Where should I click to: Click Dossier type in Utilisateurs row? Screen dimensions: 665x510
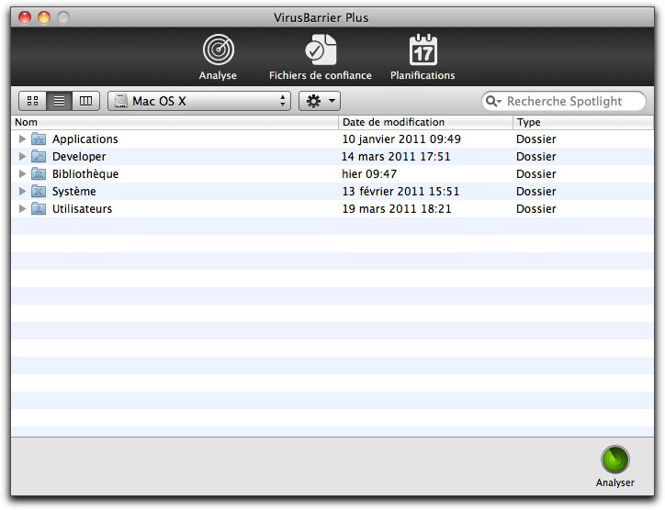(536, 209)
